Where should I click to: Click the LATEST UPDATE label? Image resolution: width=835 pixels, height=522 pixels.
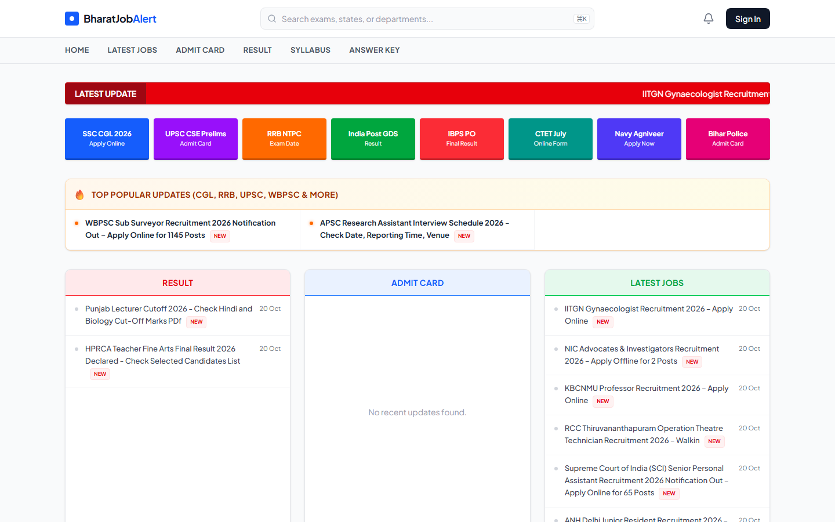coord(106,94)
